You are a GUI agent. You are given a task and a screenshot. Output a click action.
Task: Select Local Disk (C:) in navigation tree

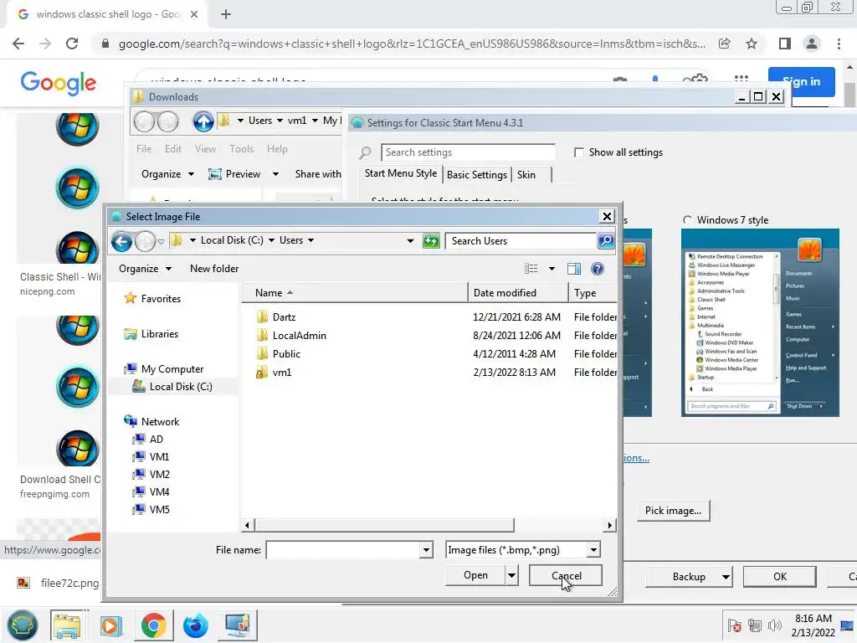181,387
